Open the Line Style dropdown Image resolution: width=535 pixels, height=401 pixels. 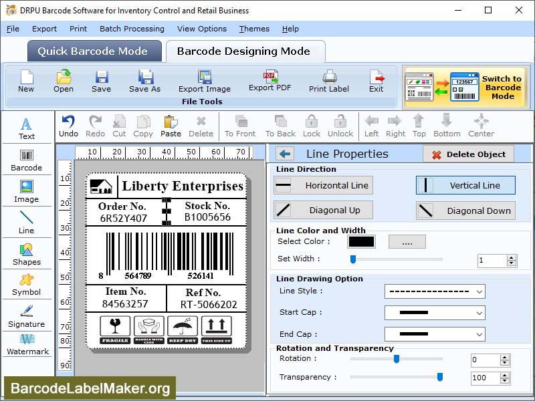(435, 291)
